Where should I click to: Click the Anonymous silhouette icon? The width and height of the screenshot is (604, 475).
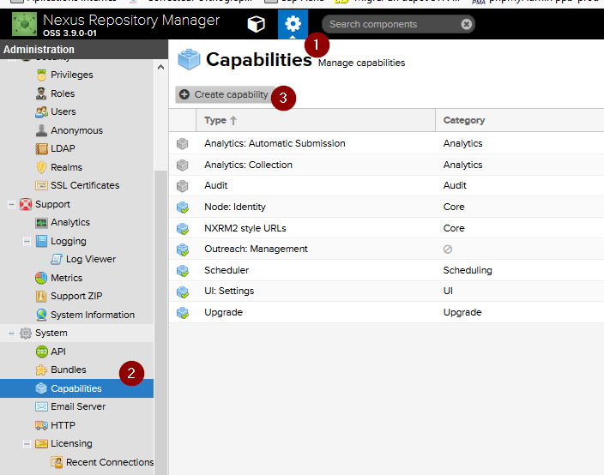tap(41, 130)
